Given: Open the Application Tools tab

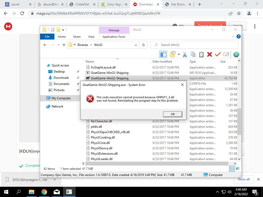Looking at the screenshot, I should click(x=114, y=37).
